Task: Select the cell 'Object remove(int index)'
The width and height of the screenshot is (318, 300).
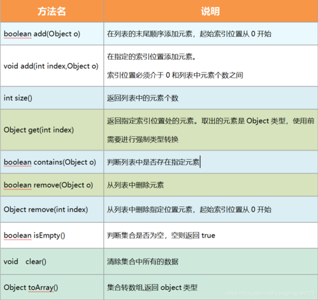Action: click(x=52, y=210)
